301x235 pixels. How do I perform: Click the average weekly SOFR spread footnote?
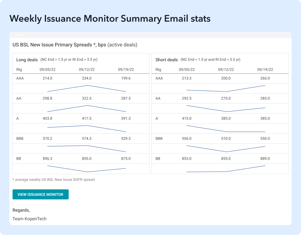point(53,180)
